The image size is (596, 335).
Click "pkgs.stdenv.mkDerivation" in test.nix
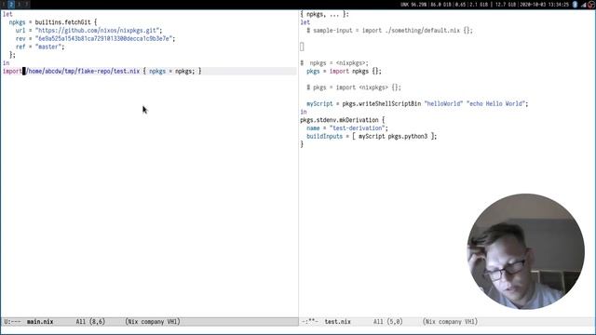tap(339, 120)
